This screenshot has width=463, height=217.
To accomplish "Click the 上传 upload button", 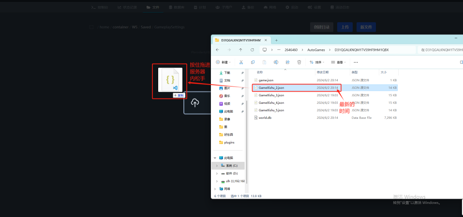I will (345, 27).
